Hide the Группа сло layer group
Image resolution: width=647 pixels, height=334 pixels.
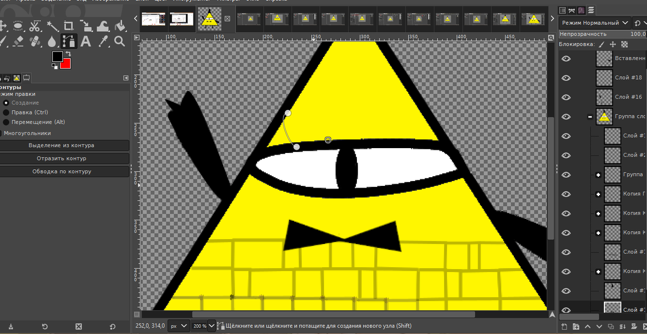coord(566,116)
